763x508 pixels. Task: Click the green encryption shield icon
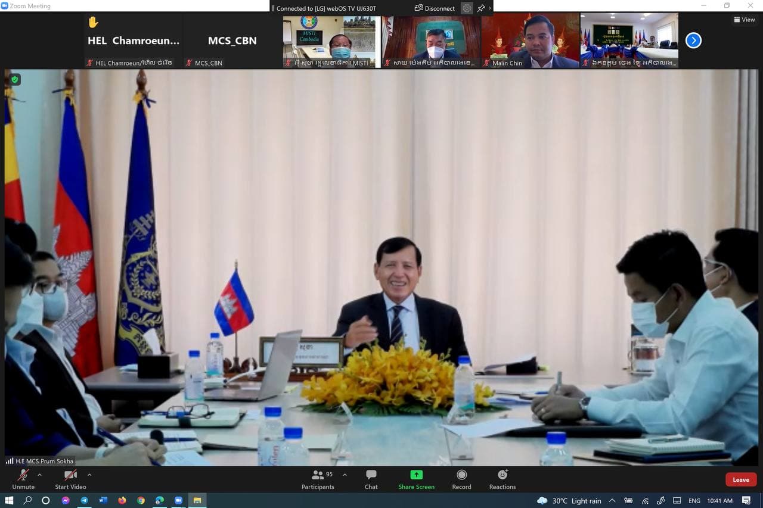click(15, 79)
